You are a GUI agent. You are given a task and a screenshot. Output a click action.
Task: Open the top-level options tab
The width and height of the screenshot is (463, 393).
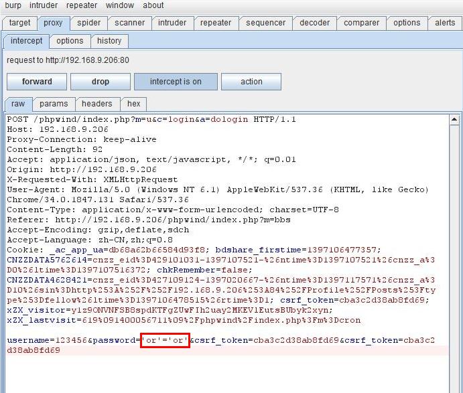tap(407, 23)
